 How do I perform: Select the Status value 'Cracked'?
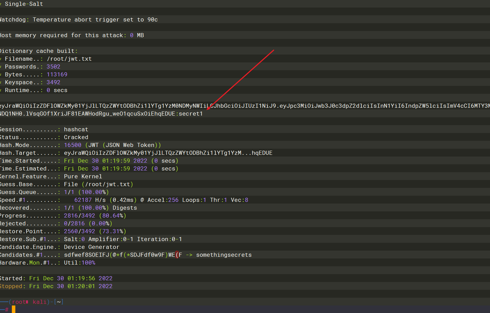pos(76,137)
